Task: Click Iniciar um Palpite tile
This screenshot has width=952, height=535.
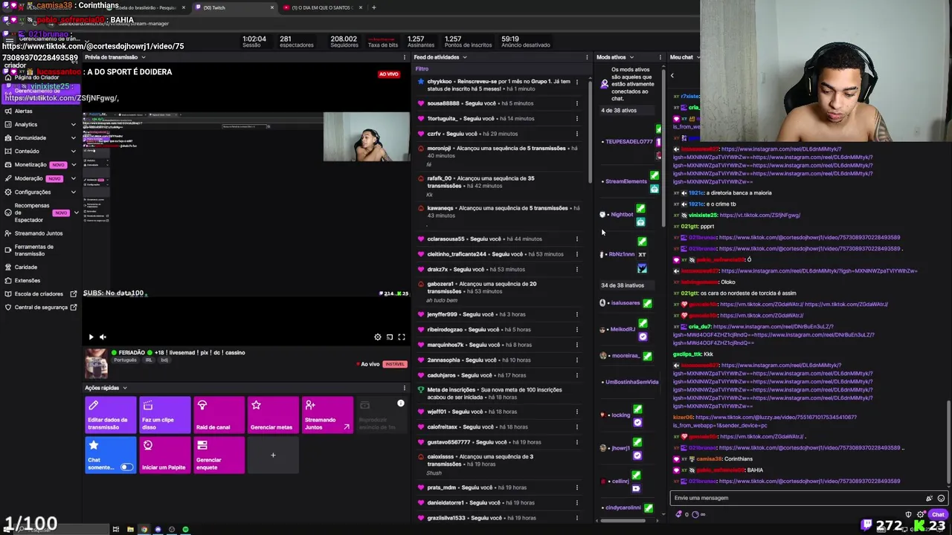Action: pyautogui.click(x=164, y=455)
